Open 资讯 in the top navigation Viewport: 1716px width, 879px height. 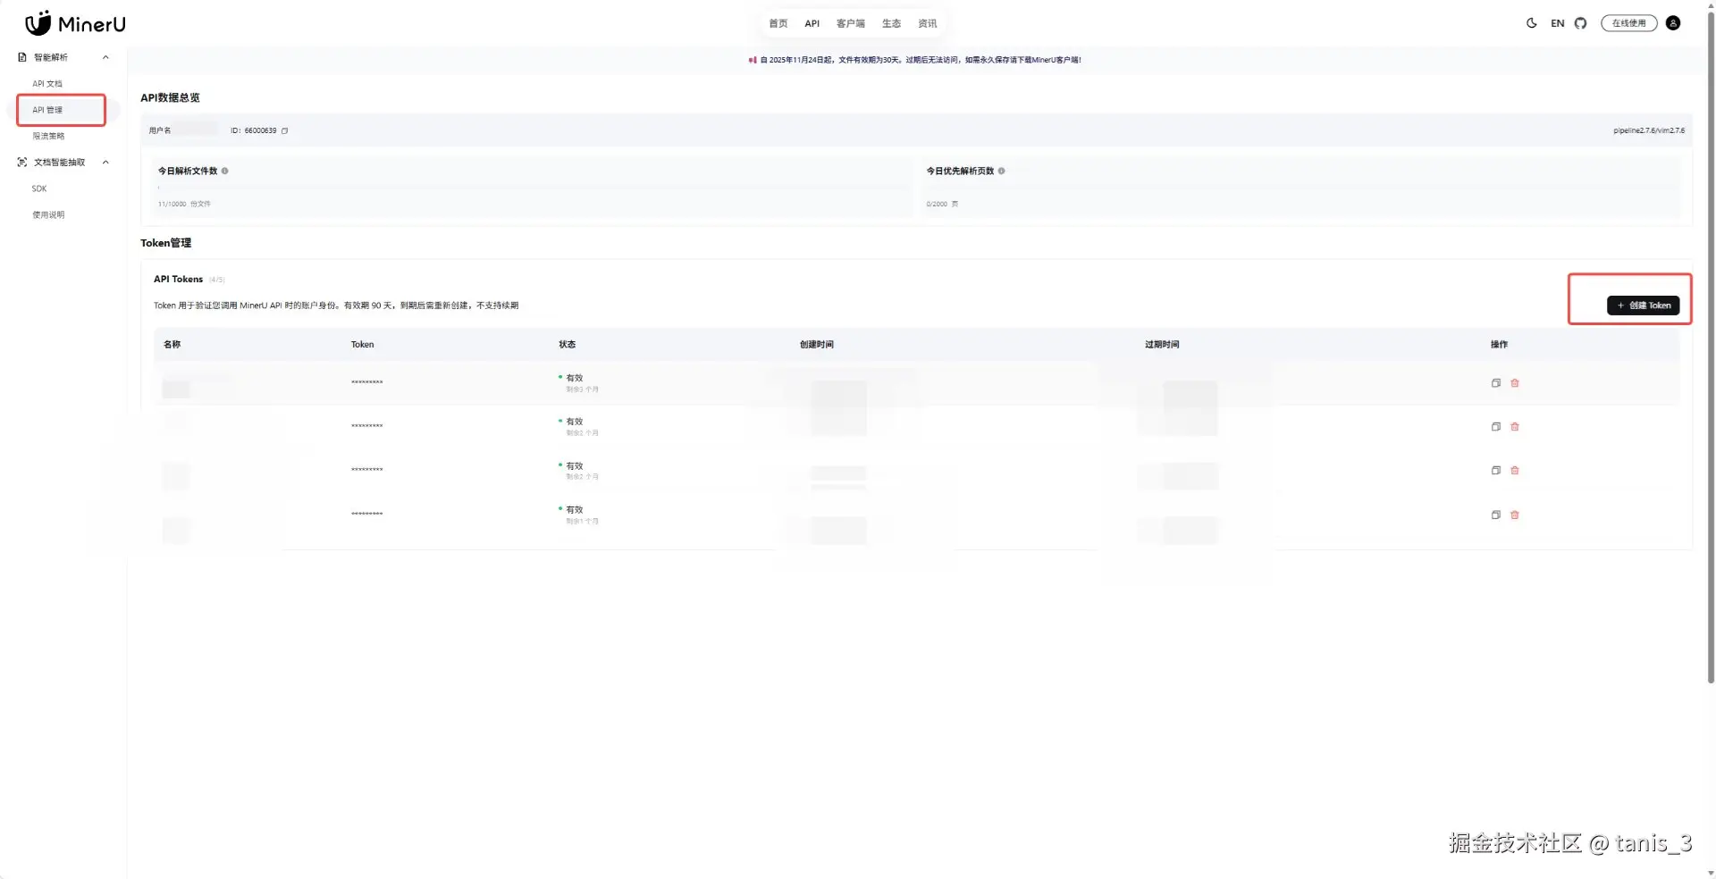[928, 23]
